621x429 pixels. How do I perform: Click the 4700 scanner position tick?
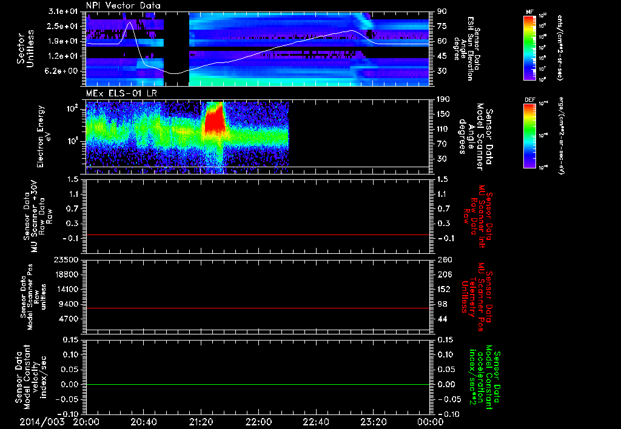tap(68, 319)
